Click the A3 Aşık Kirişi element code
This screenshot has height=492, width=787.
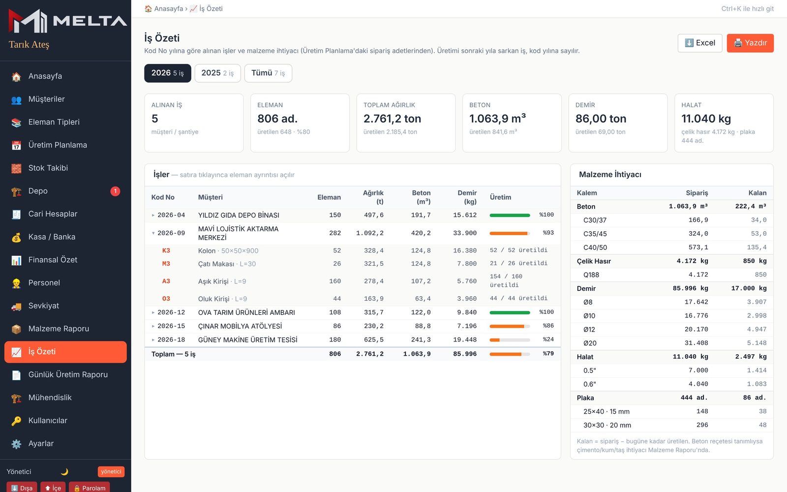[166, 281]
